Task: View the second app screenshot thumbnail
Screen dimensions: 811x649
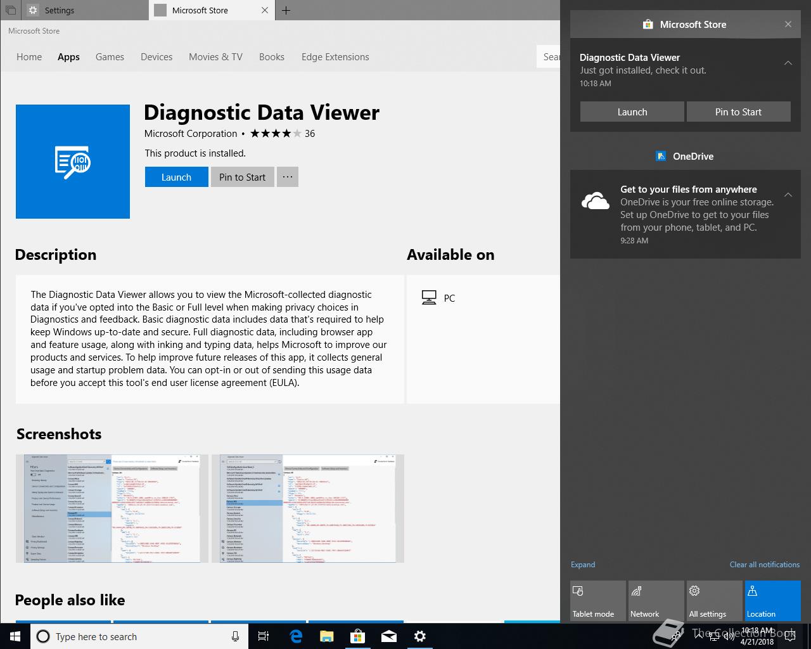Action: coord(307,508)
